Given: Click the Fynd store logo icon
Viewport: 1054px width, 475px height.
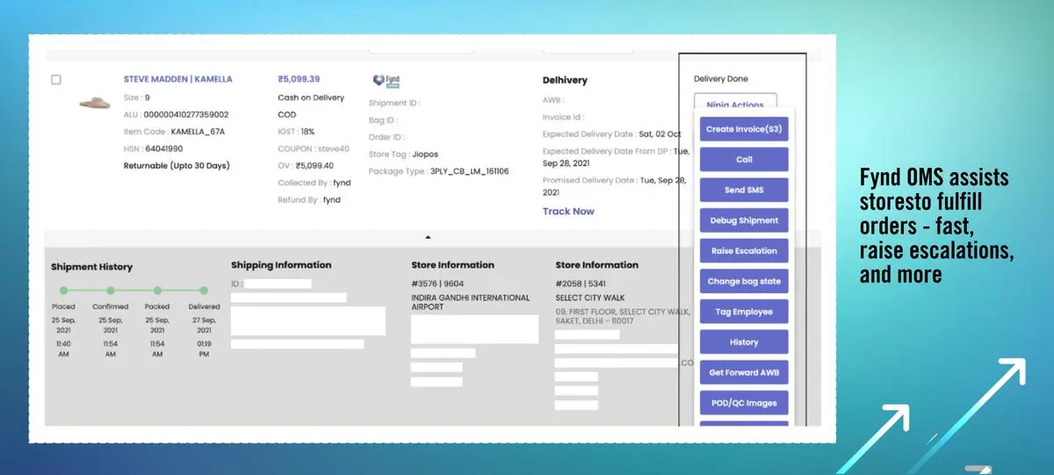Looking at the screenshot, I should click(386, 80).
